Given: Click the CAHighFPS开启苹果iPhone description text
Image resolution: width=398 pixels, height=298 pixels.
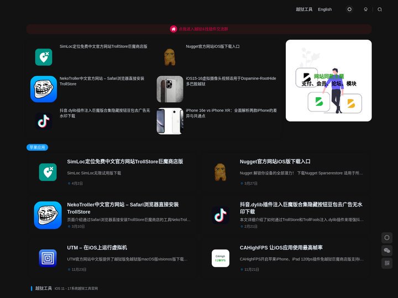Looking at the screenshot, I should tap(302, 259).
